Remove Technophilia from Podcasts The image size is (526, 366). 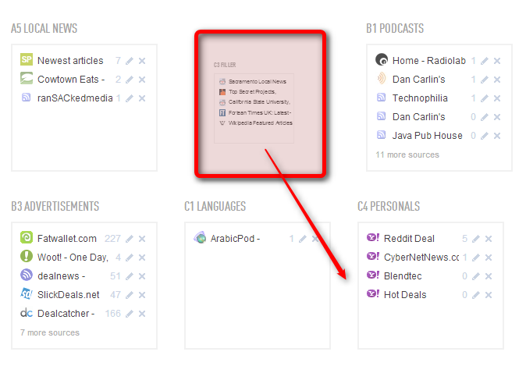pyautogui.click(x=497, y=98)
